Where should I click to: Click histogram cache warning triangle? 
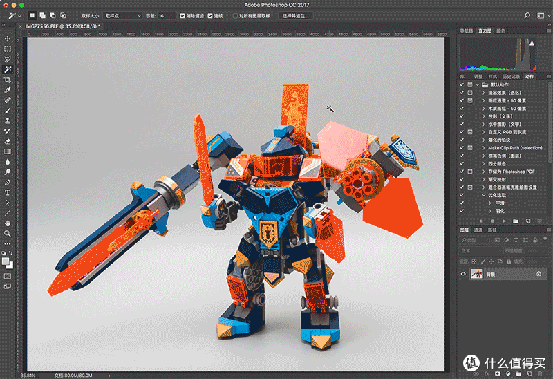[532, 43]
